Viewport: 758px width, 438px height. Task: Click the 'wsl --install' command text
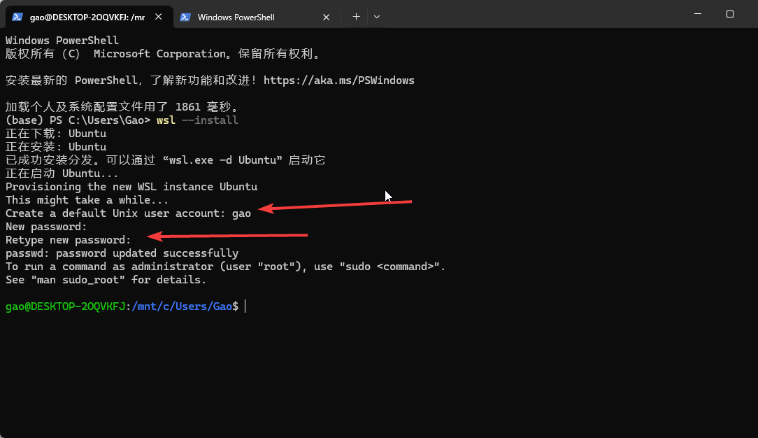coord(197,120)
